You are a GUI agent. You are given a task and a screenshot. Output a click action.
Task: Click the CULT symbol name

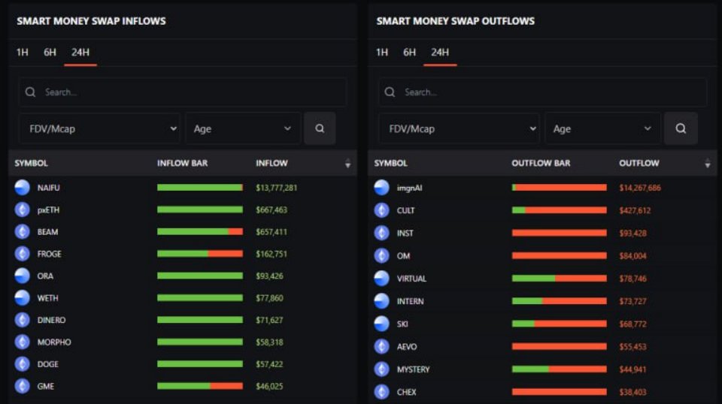pos(405,210)
